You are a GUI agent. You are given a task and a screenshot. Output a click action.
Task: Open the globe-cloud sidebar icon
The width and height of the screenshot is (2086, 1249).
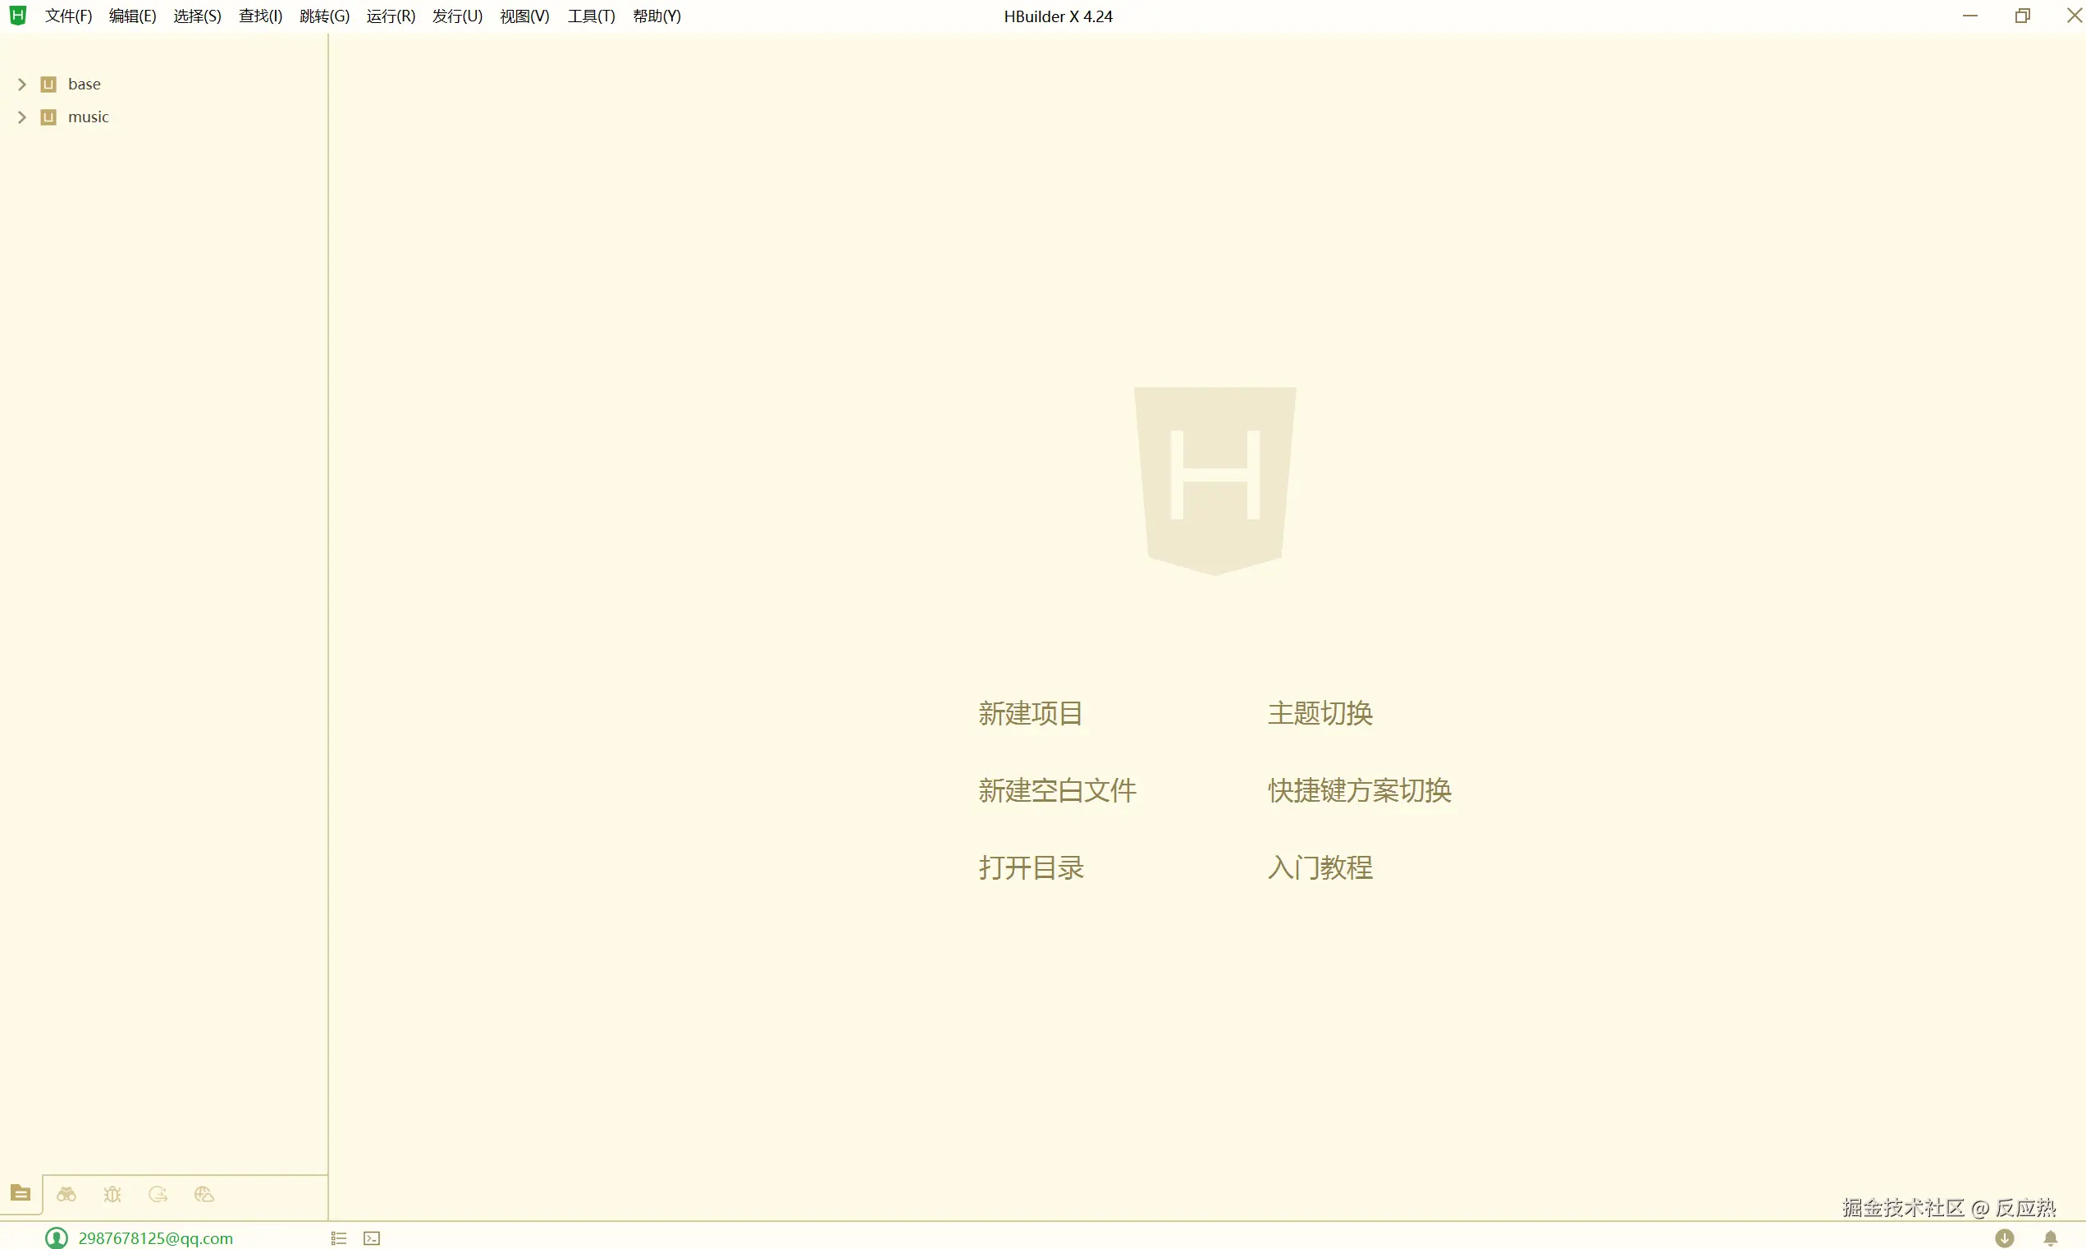tap(204, 1194)
